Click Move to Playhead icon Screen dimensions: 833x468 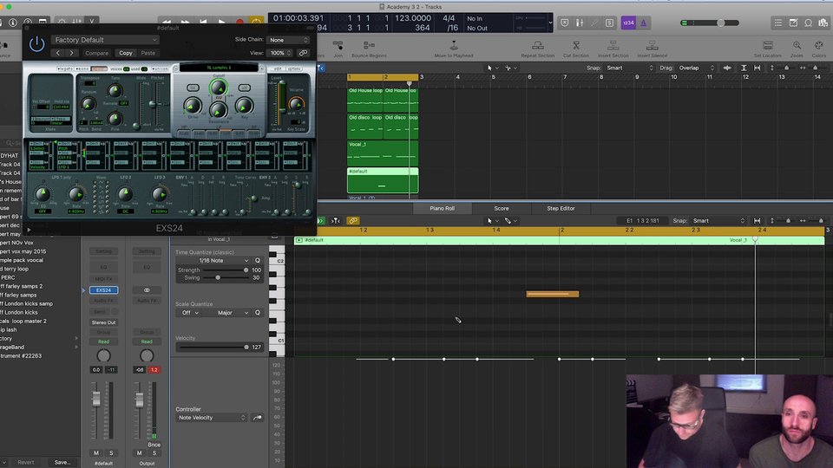[453, 46]
